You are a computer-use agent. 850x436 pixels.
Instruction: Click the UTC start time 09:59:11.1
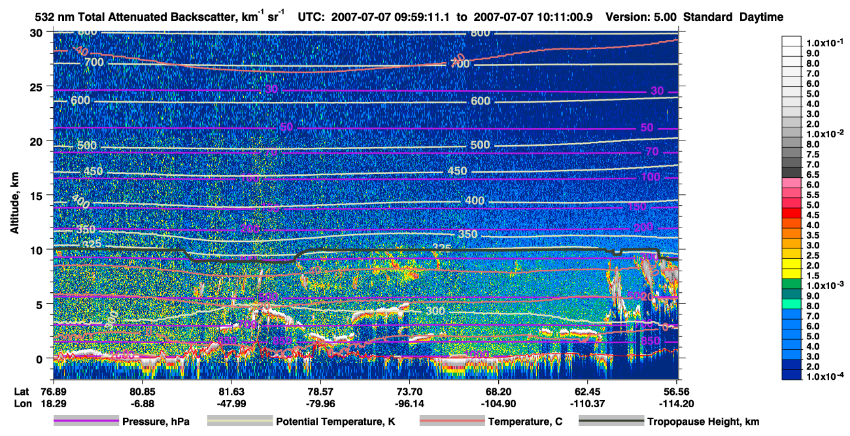[422, 17]
